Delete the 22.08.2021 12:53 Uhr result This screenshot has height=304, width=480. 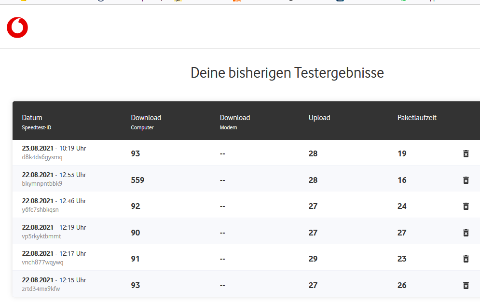pos(466,180)
